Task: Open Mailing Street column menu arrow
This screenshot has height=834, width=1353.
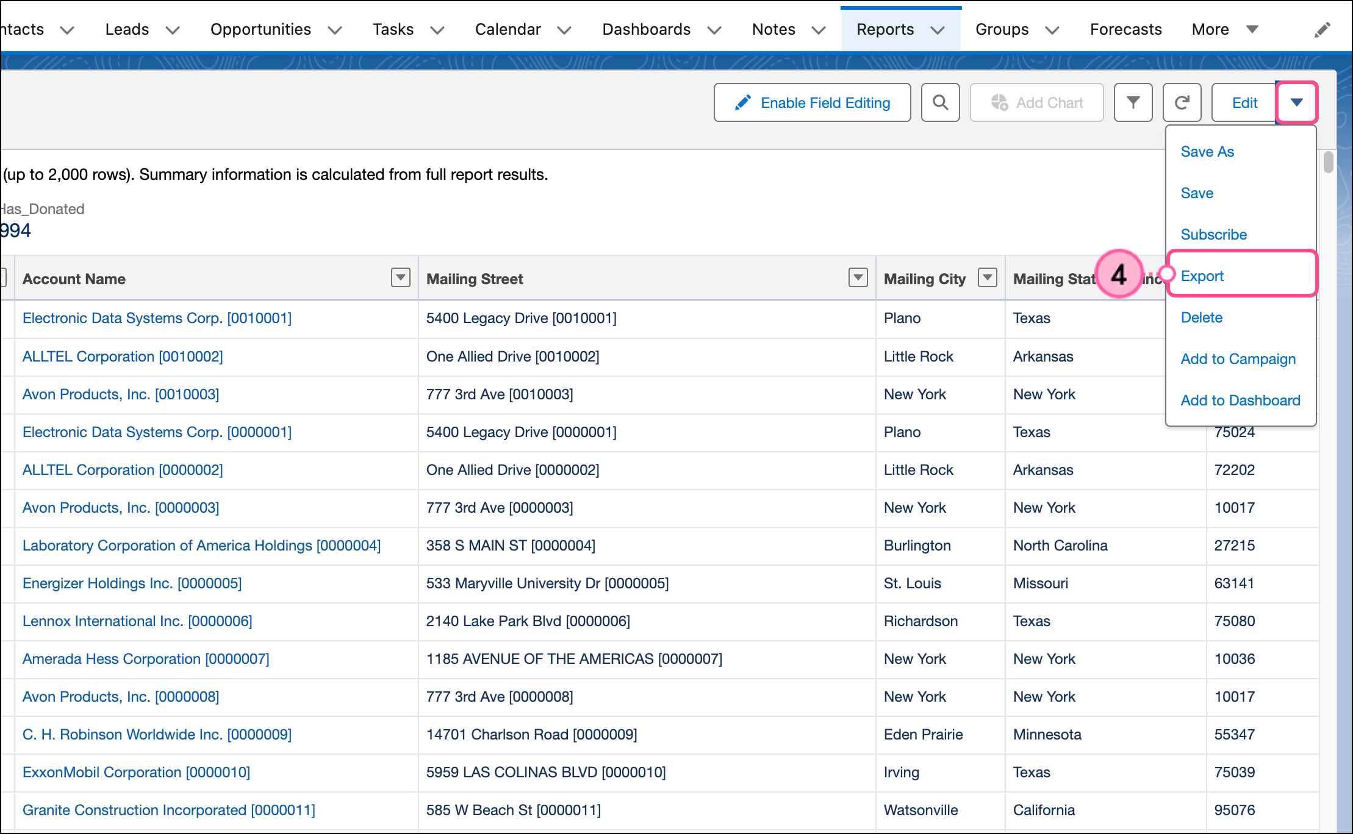Action: [x=858, y=277]
